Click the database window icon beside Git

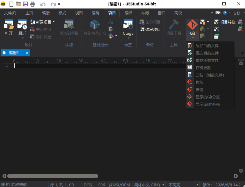203,22
